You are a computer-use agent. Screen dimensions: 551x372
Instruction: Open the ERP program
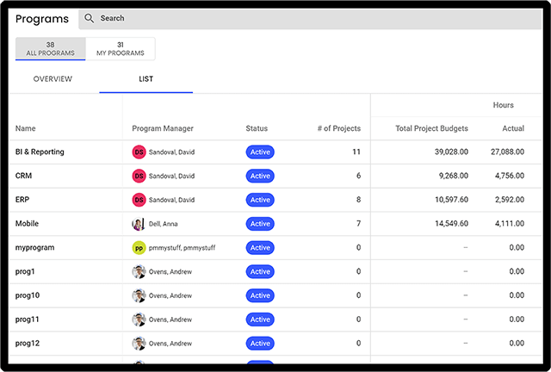22,200
